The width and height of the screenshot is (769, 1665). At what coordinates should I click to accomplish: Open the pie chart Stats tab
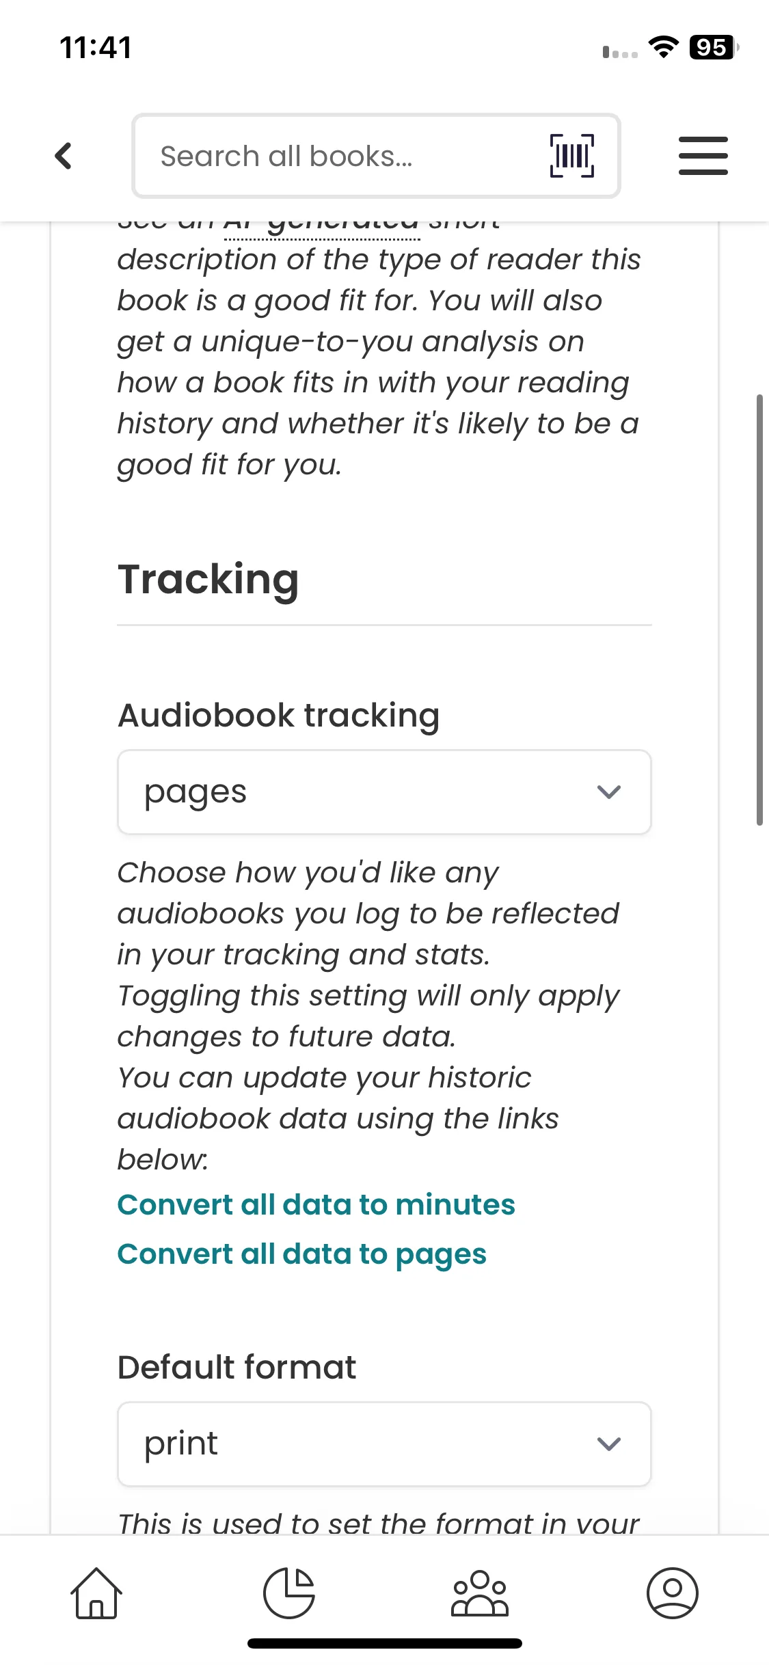click(289, 1593)
